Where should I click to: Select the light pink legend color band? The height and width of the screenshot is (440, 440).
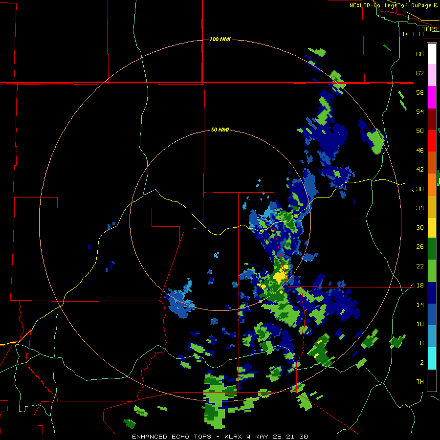click(x=432, y=75)
